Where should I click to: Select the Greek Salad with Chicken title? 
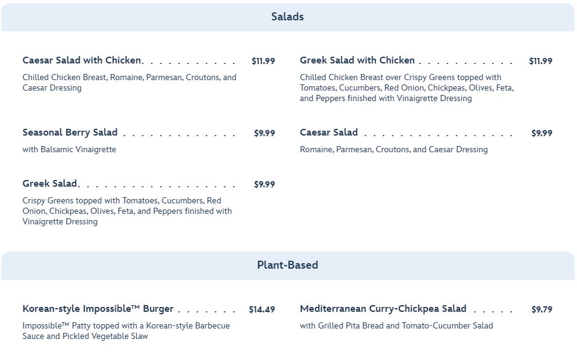tap(357, 60)
